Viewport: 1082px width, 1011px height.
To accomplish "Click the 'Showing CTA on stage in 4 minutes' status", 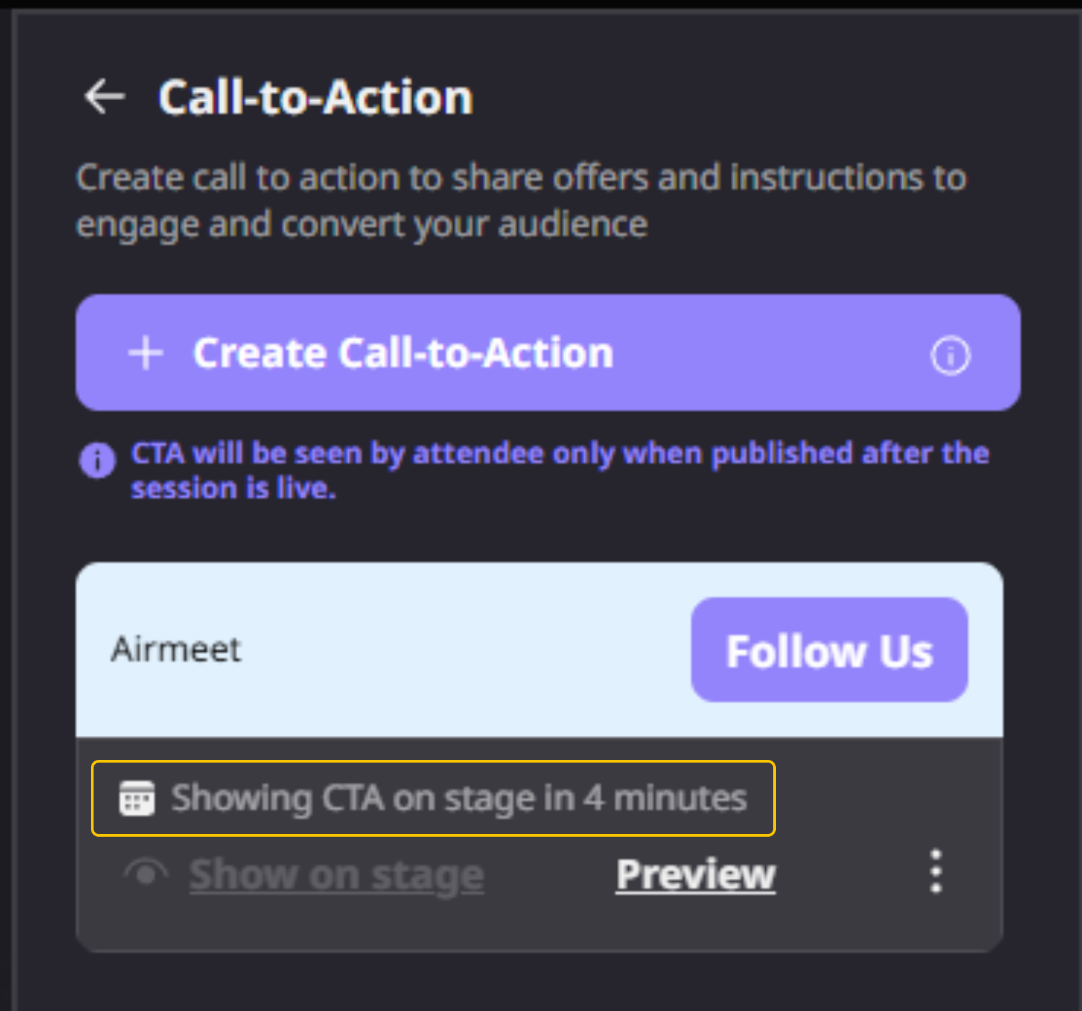I will point(458,798).
